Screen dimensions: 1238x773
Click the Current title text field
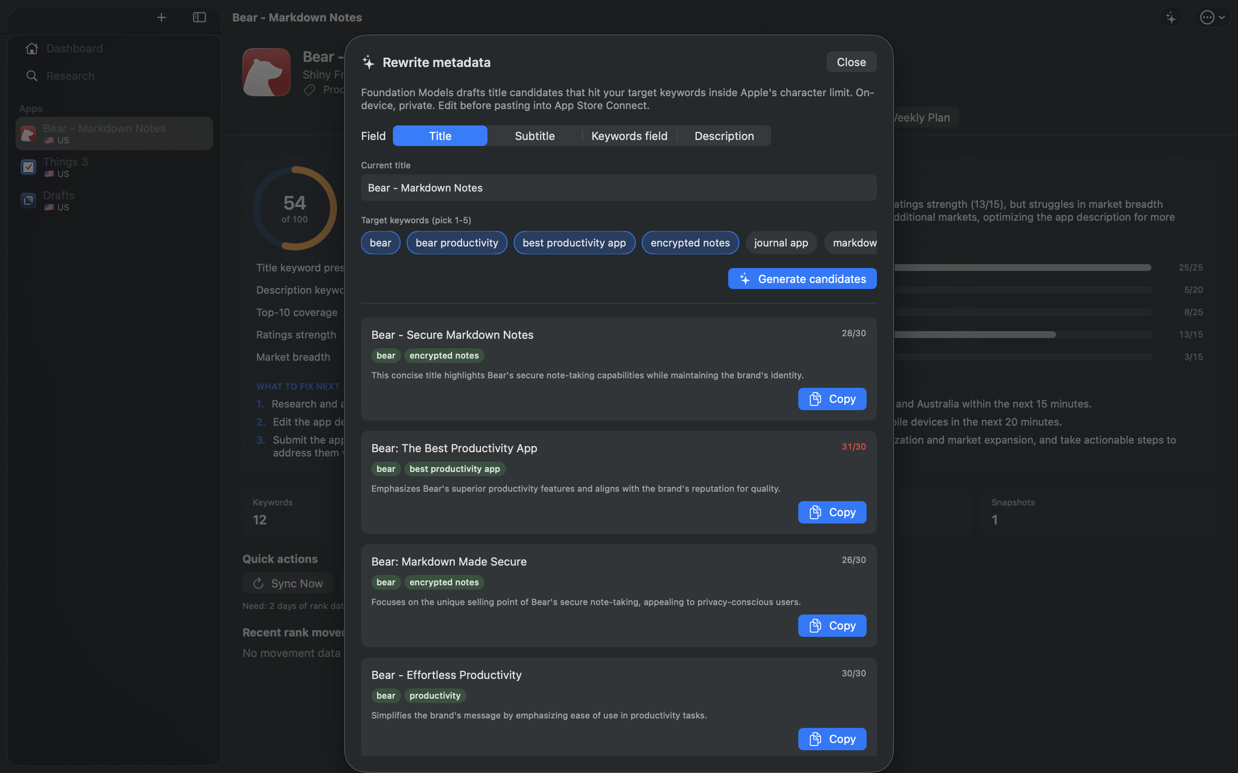tap(619, 188)
